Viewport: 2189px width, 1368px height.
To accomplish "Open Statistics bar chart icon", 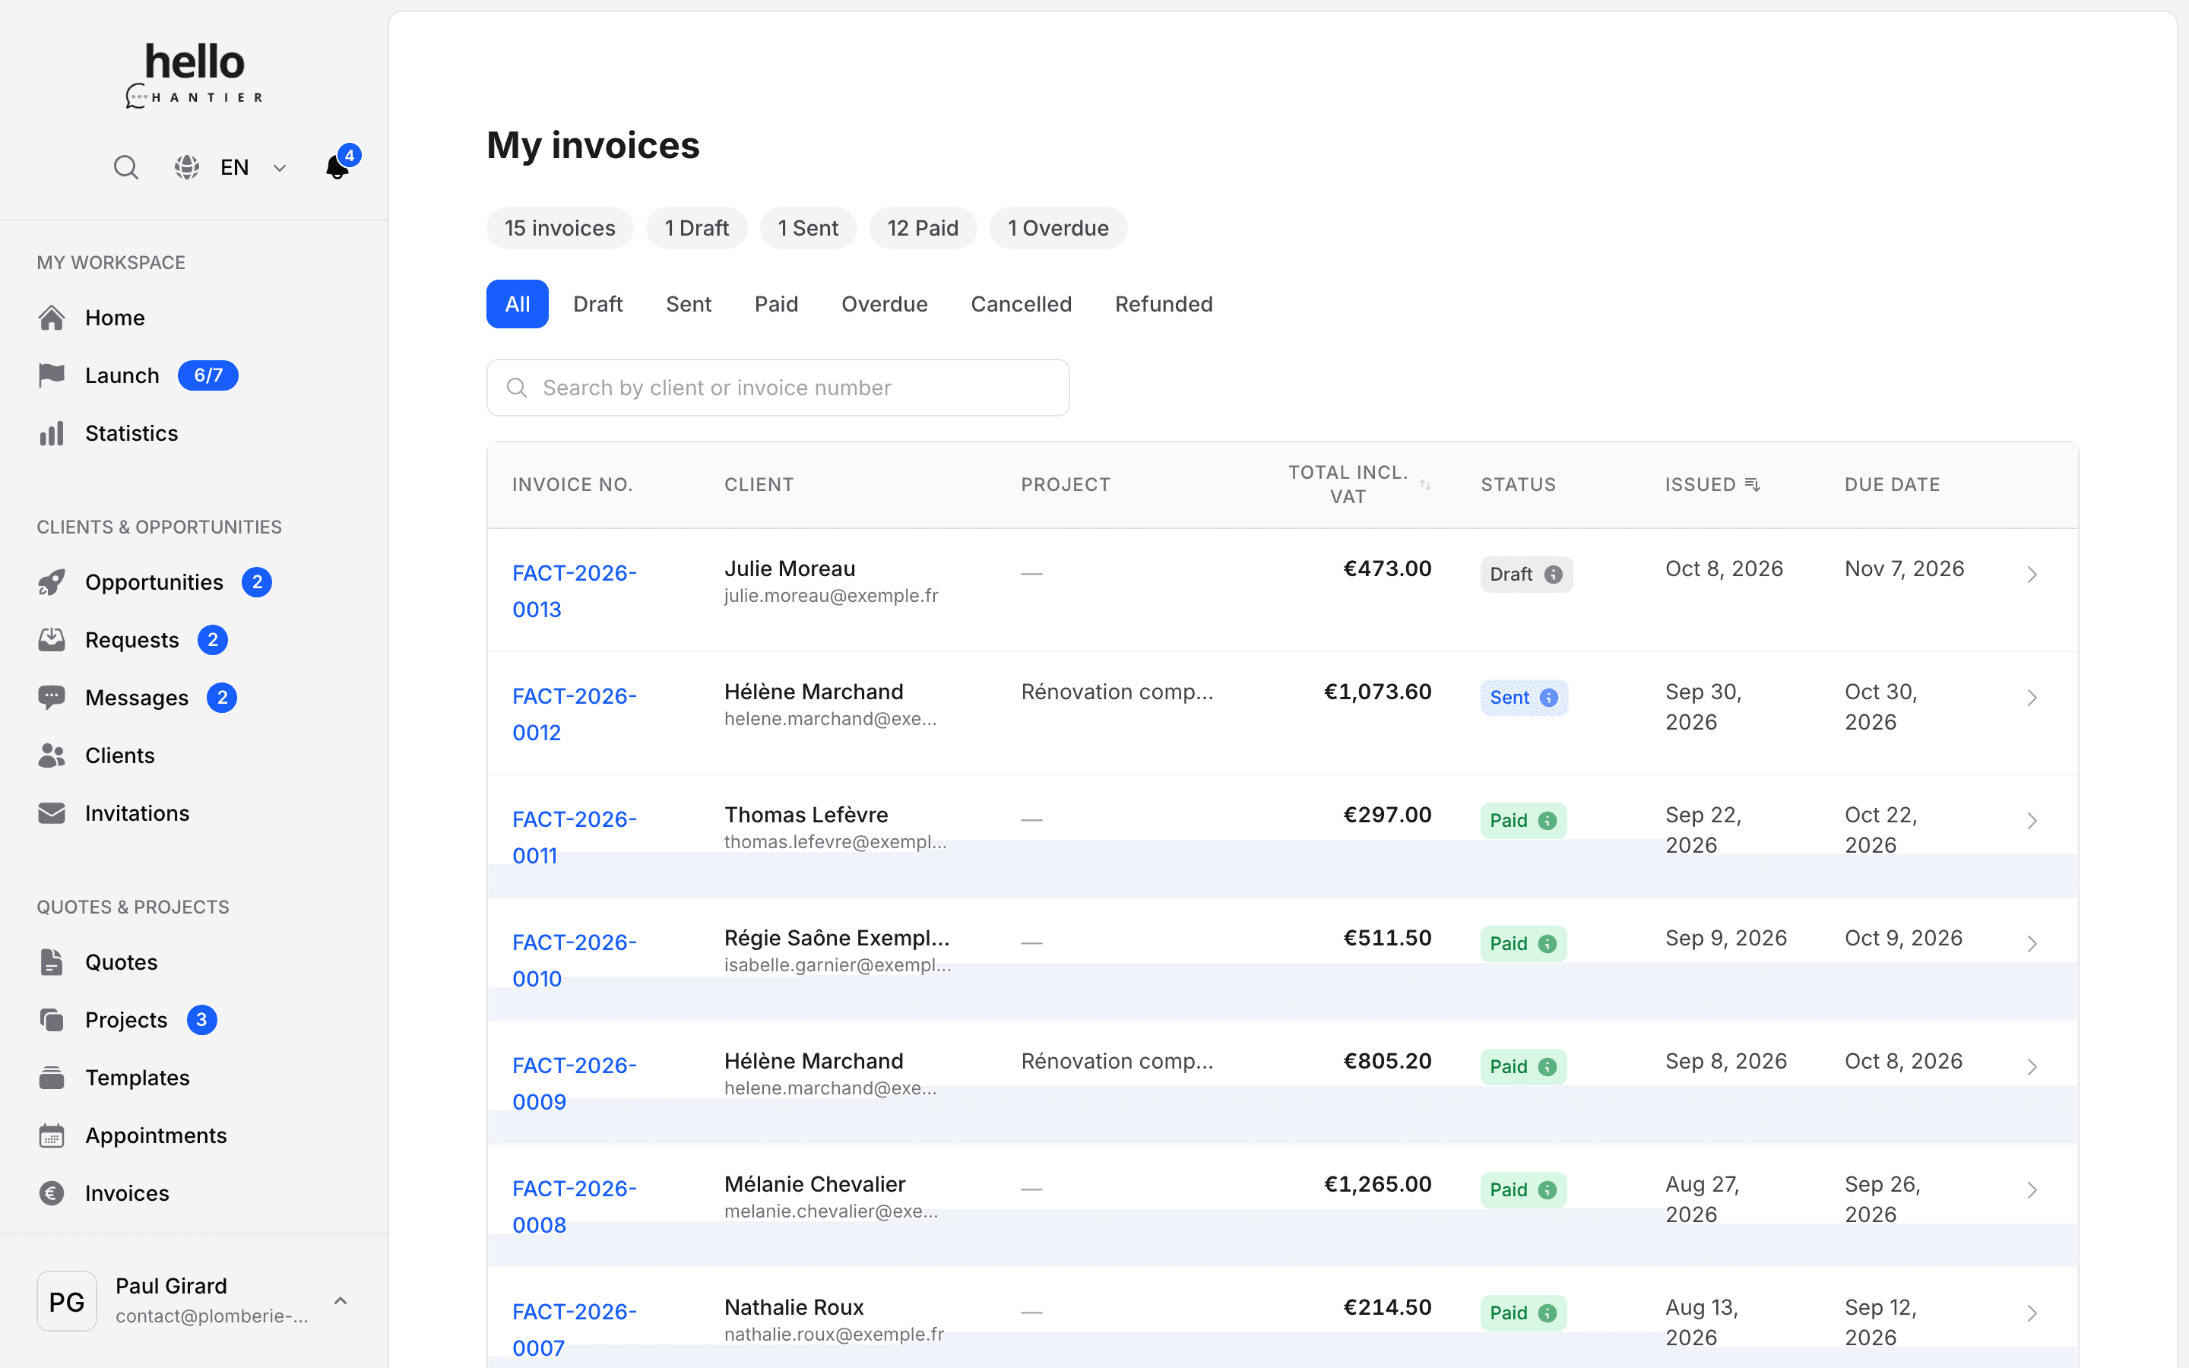I will [x=52, y=433].
